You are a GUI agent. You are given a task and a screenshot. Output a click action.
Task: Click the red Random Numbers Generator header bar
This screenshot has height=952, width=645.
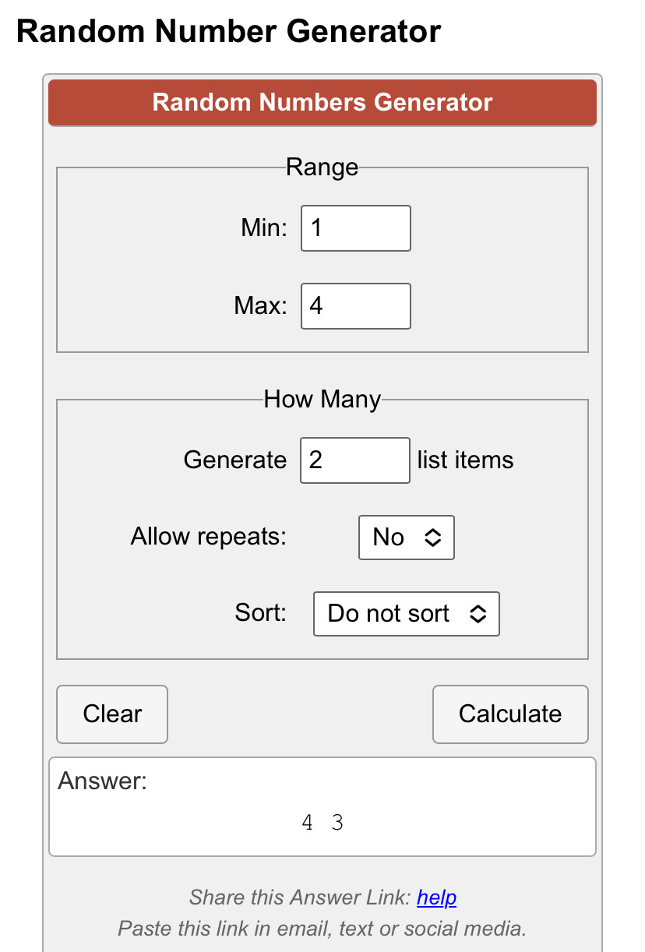322,102
